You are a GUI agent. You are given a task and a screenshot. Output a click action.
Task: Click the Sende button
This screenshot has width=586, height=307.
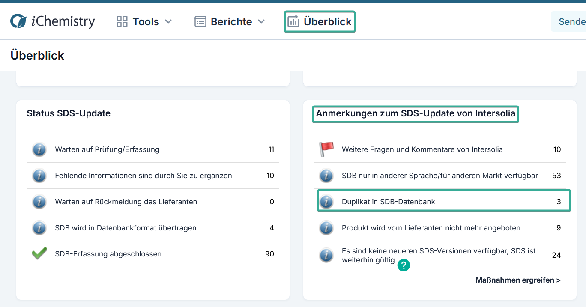[568, 21]
